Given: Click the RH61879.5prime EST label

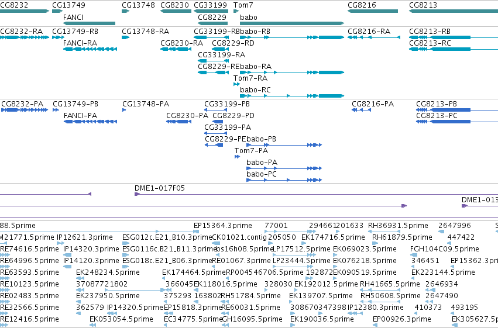Looking at the screenshot, I should [403, 237].
